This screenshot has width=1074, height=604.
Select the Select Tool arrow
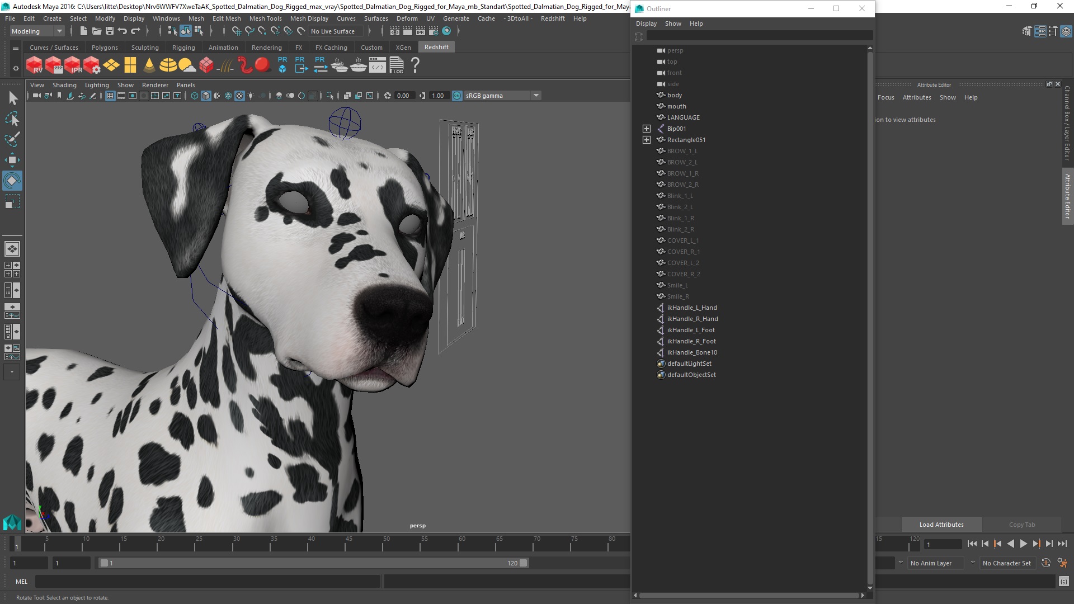pyautogui.click(x=12, y=98)
